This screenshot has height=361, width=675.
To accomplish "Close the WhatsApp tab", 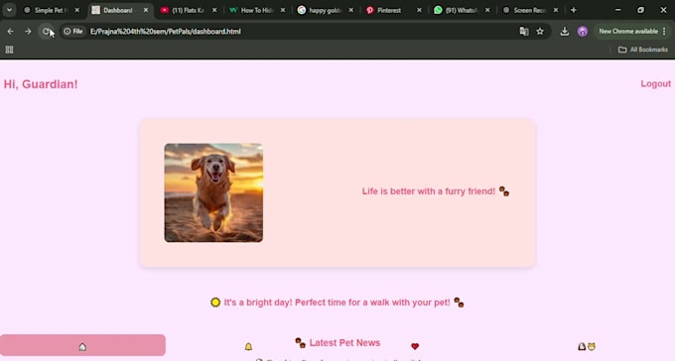I will [487, 10].
